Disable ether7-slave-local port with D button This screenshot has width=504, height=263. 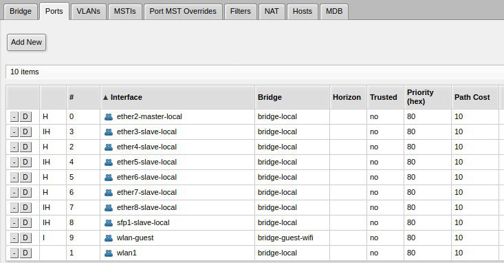pos(25,193)
